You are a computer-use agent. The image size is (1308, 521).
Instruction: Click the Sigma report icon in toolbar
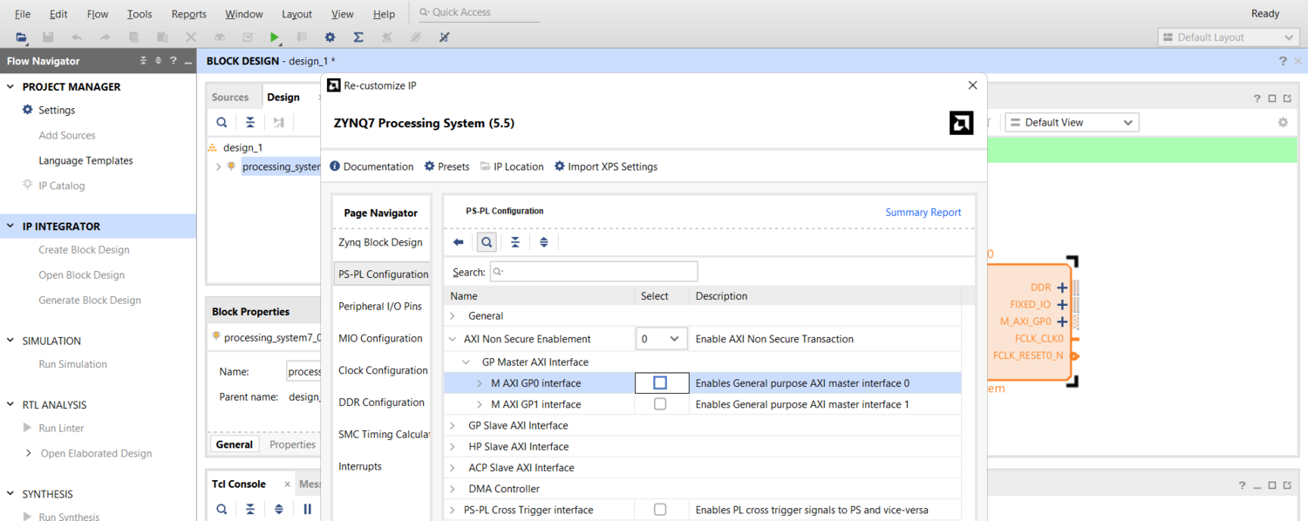point(358,37)
